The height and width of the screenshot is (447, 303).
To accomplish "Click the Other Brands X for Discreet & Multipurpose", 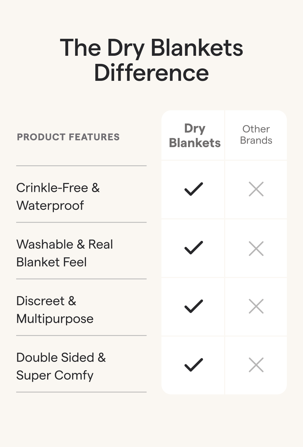I will click(256, 306).
